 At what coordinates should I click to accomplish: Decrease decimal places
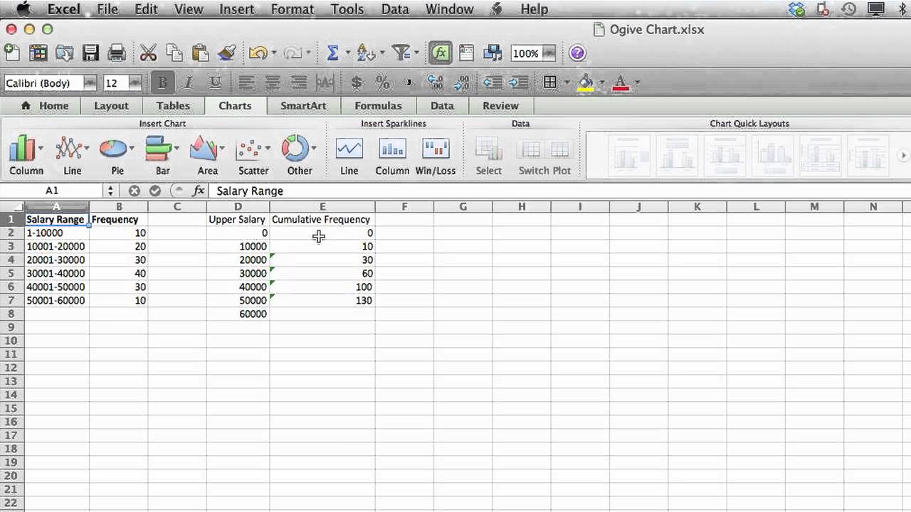pyautogui.click(x=461, y=83)
